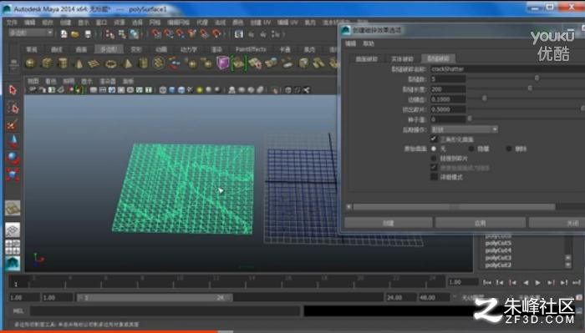Click the Save Scene disk icon
The width and height of the screenshot is (585, 333).
point(88,34)
